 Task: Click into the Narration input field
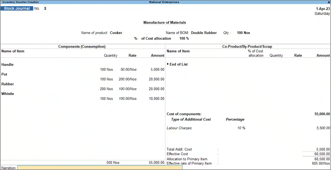point(99,168)
